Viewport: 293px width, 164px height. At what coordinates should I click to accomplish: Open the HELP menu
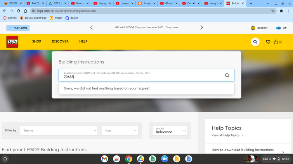(83, 41)
